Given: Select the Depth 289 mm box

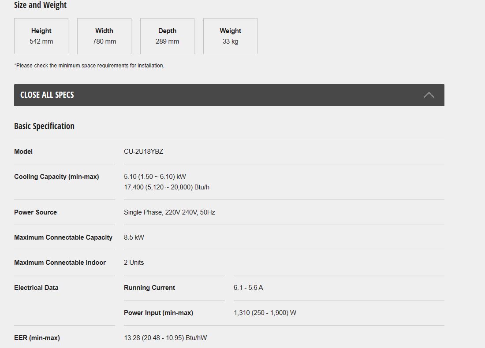Looking at the screenshot, I should tap(168, 36).
